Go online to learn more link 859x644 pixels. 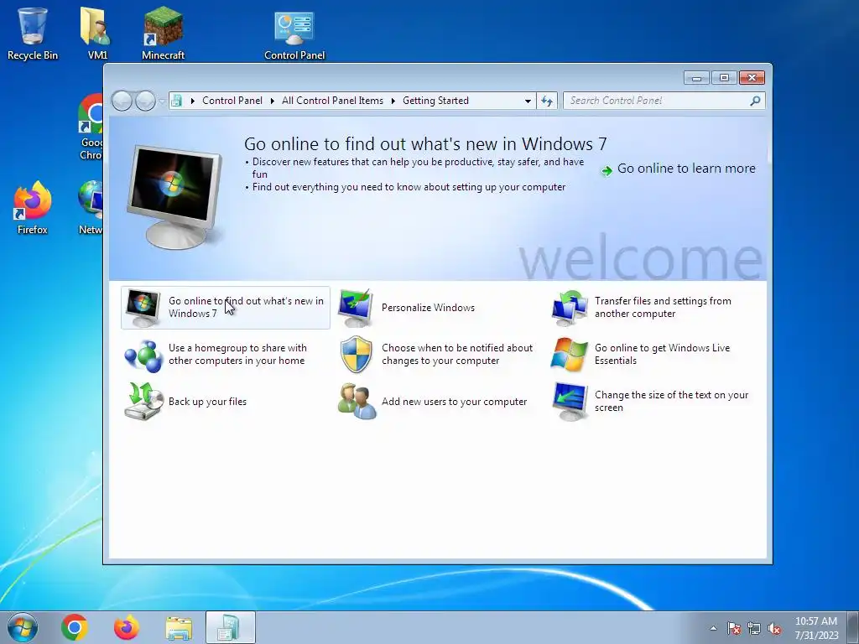(678, 169)
